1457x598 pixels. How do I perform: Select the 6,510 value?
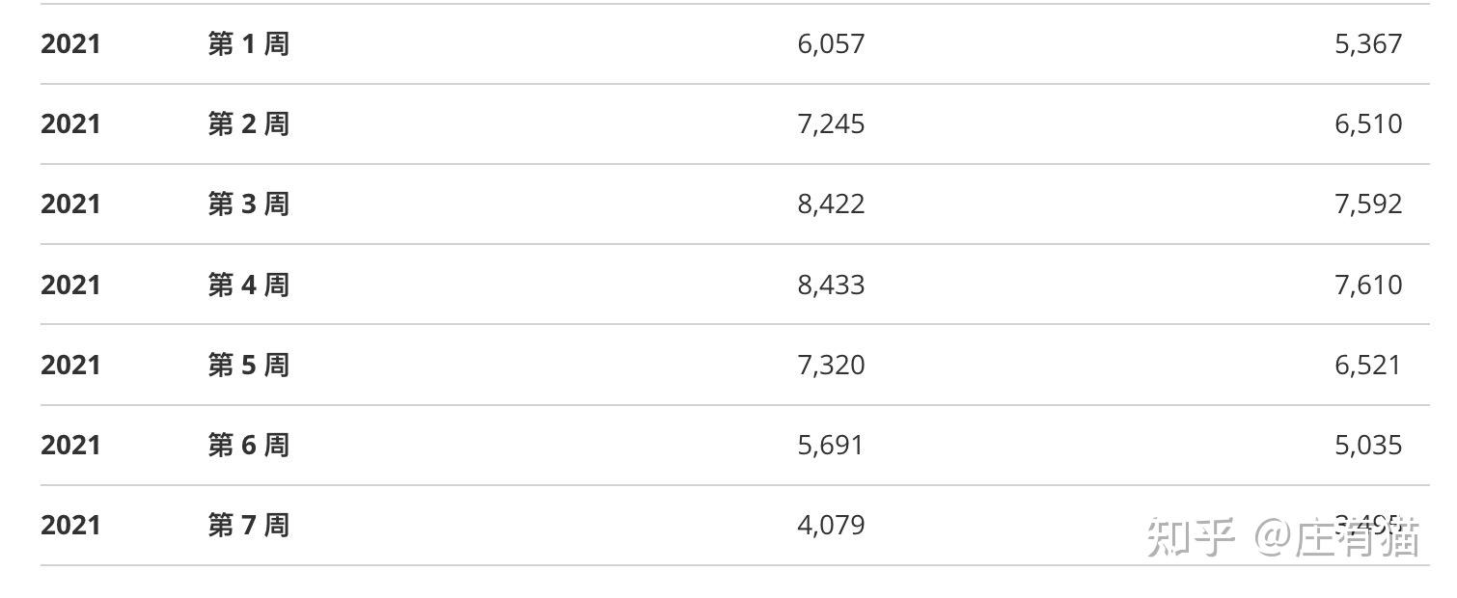(1367, 124)
